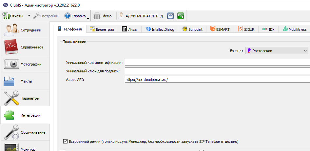Open the Справочники book icon
This screenshot has height=151, width=310.
(11, 47)
